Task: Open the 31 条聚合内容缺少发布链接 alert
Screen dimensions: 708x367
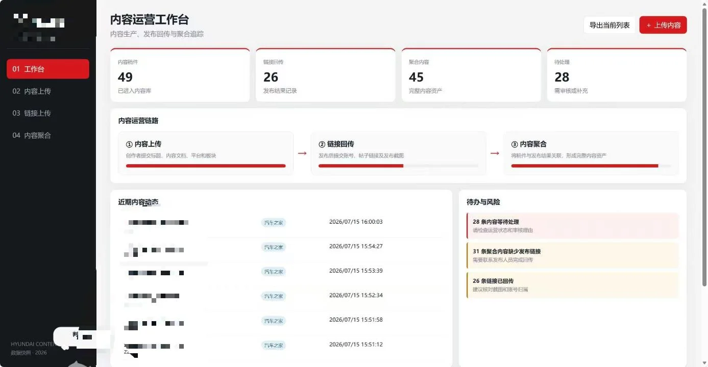Action: 573,255
